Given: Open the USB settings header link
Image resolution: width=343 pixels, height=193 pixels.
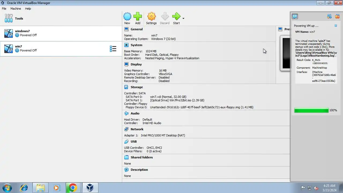Looking at the screenshot, I should [x=134, y=142].
